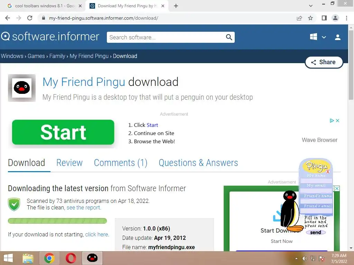This screenshot has height=265, width=354.
Task: Launch Opera from the taskbar
Action: tap(71, 258)
